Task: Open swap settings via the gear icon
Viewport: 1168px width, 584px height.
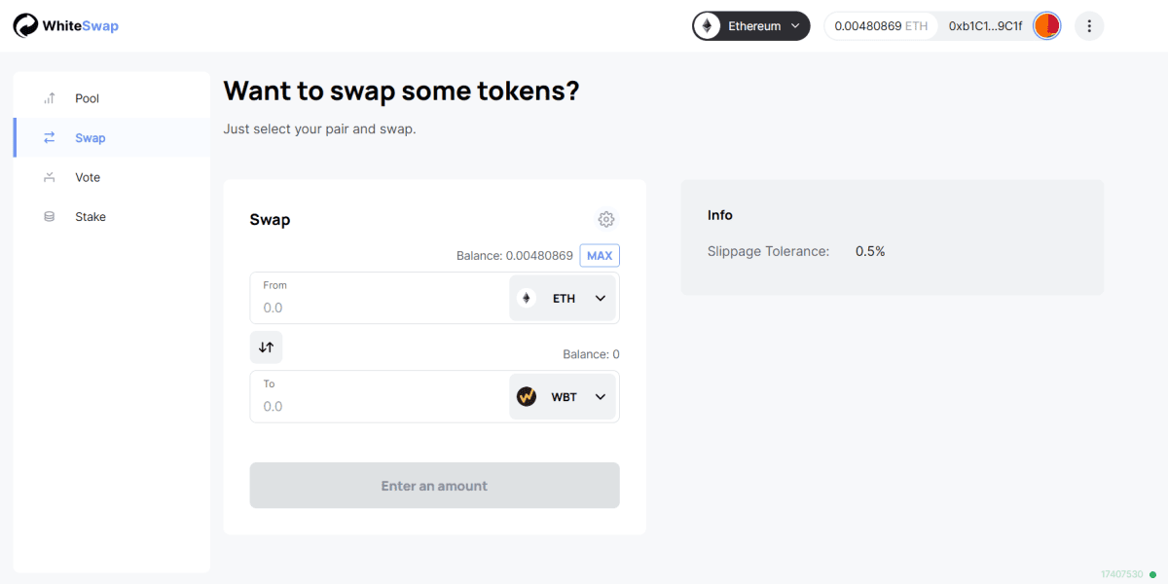Action: pos(606,219)
